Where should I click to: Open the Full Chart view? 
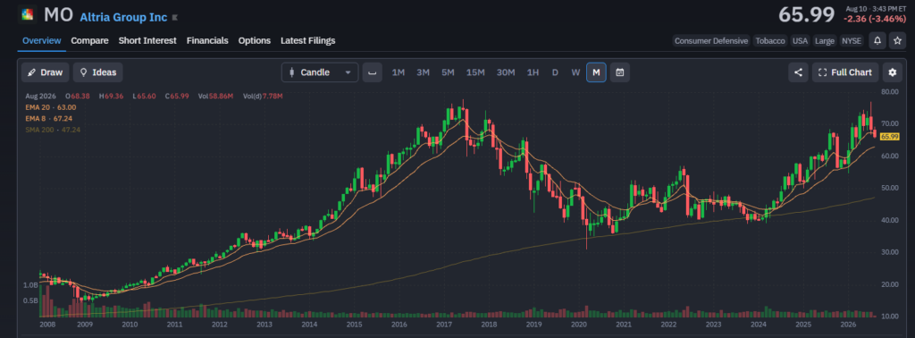point(845,72)
